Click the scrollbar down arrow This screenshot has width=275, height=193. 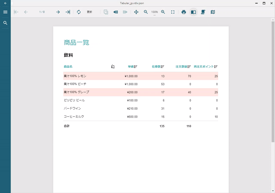click(x=273, y=191)
